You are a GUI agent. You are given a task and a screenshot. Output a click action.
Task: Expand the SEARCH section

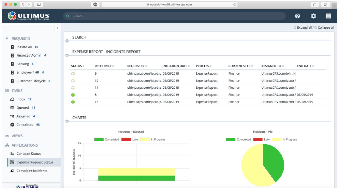(x=67, y=41)
